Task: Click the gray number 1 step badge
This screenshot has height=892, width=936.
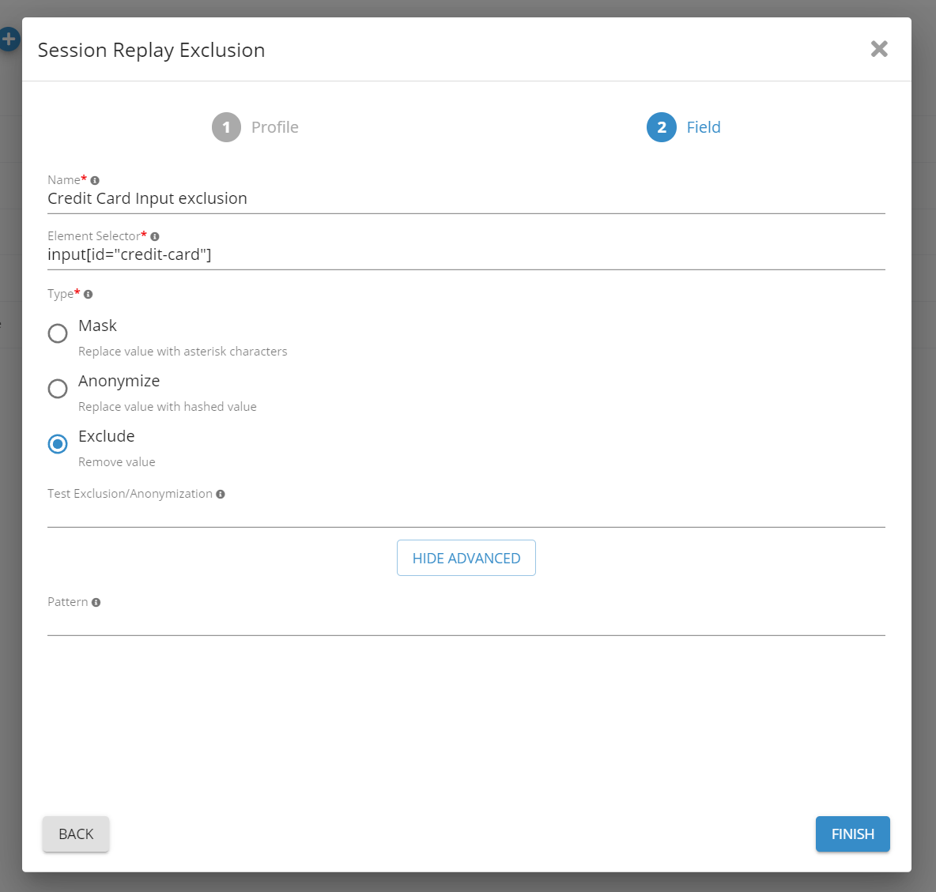Action: (x=226, y=127)
